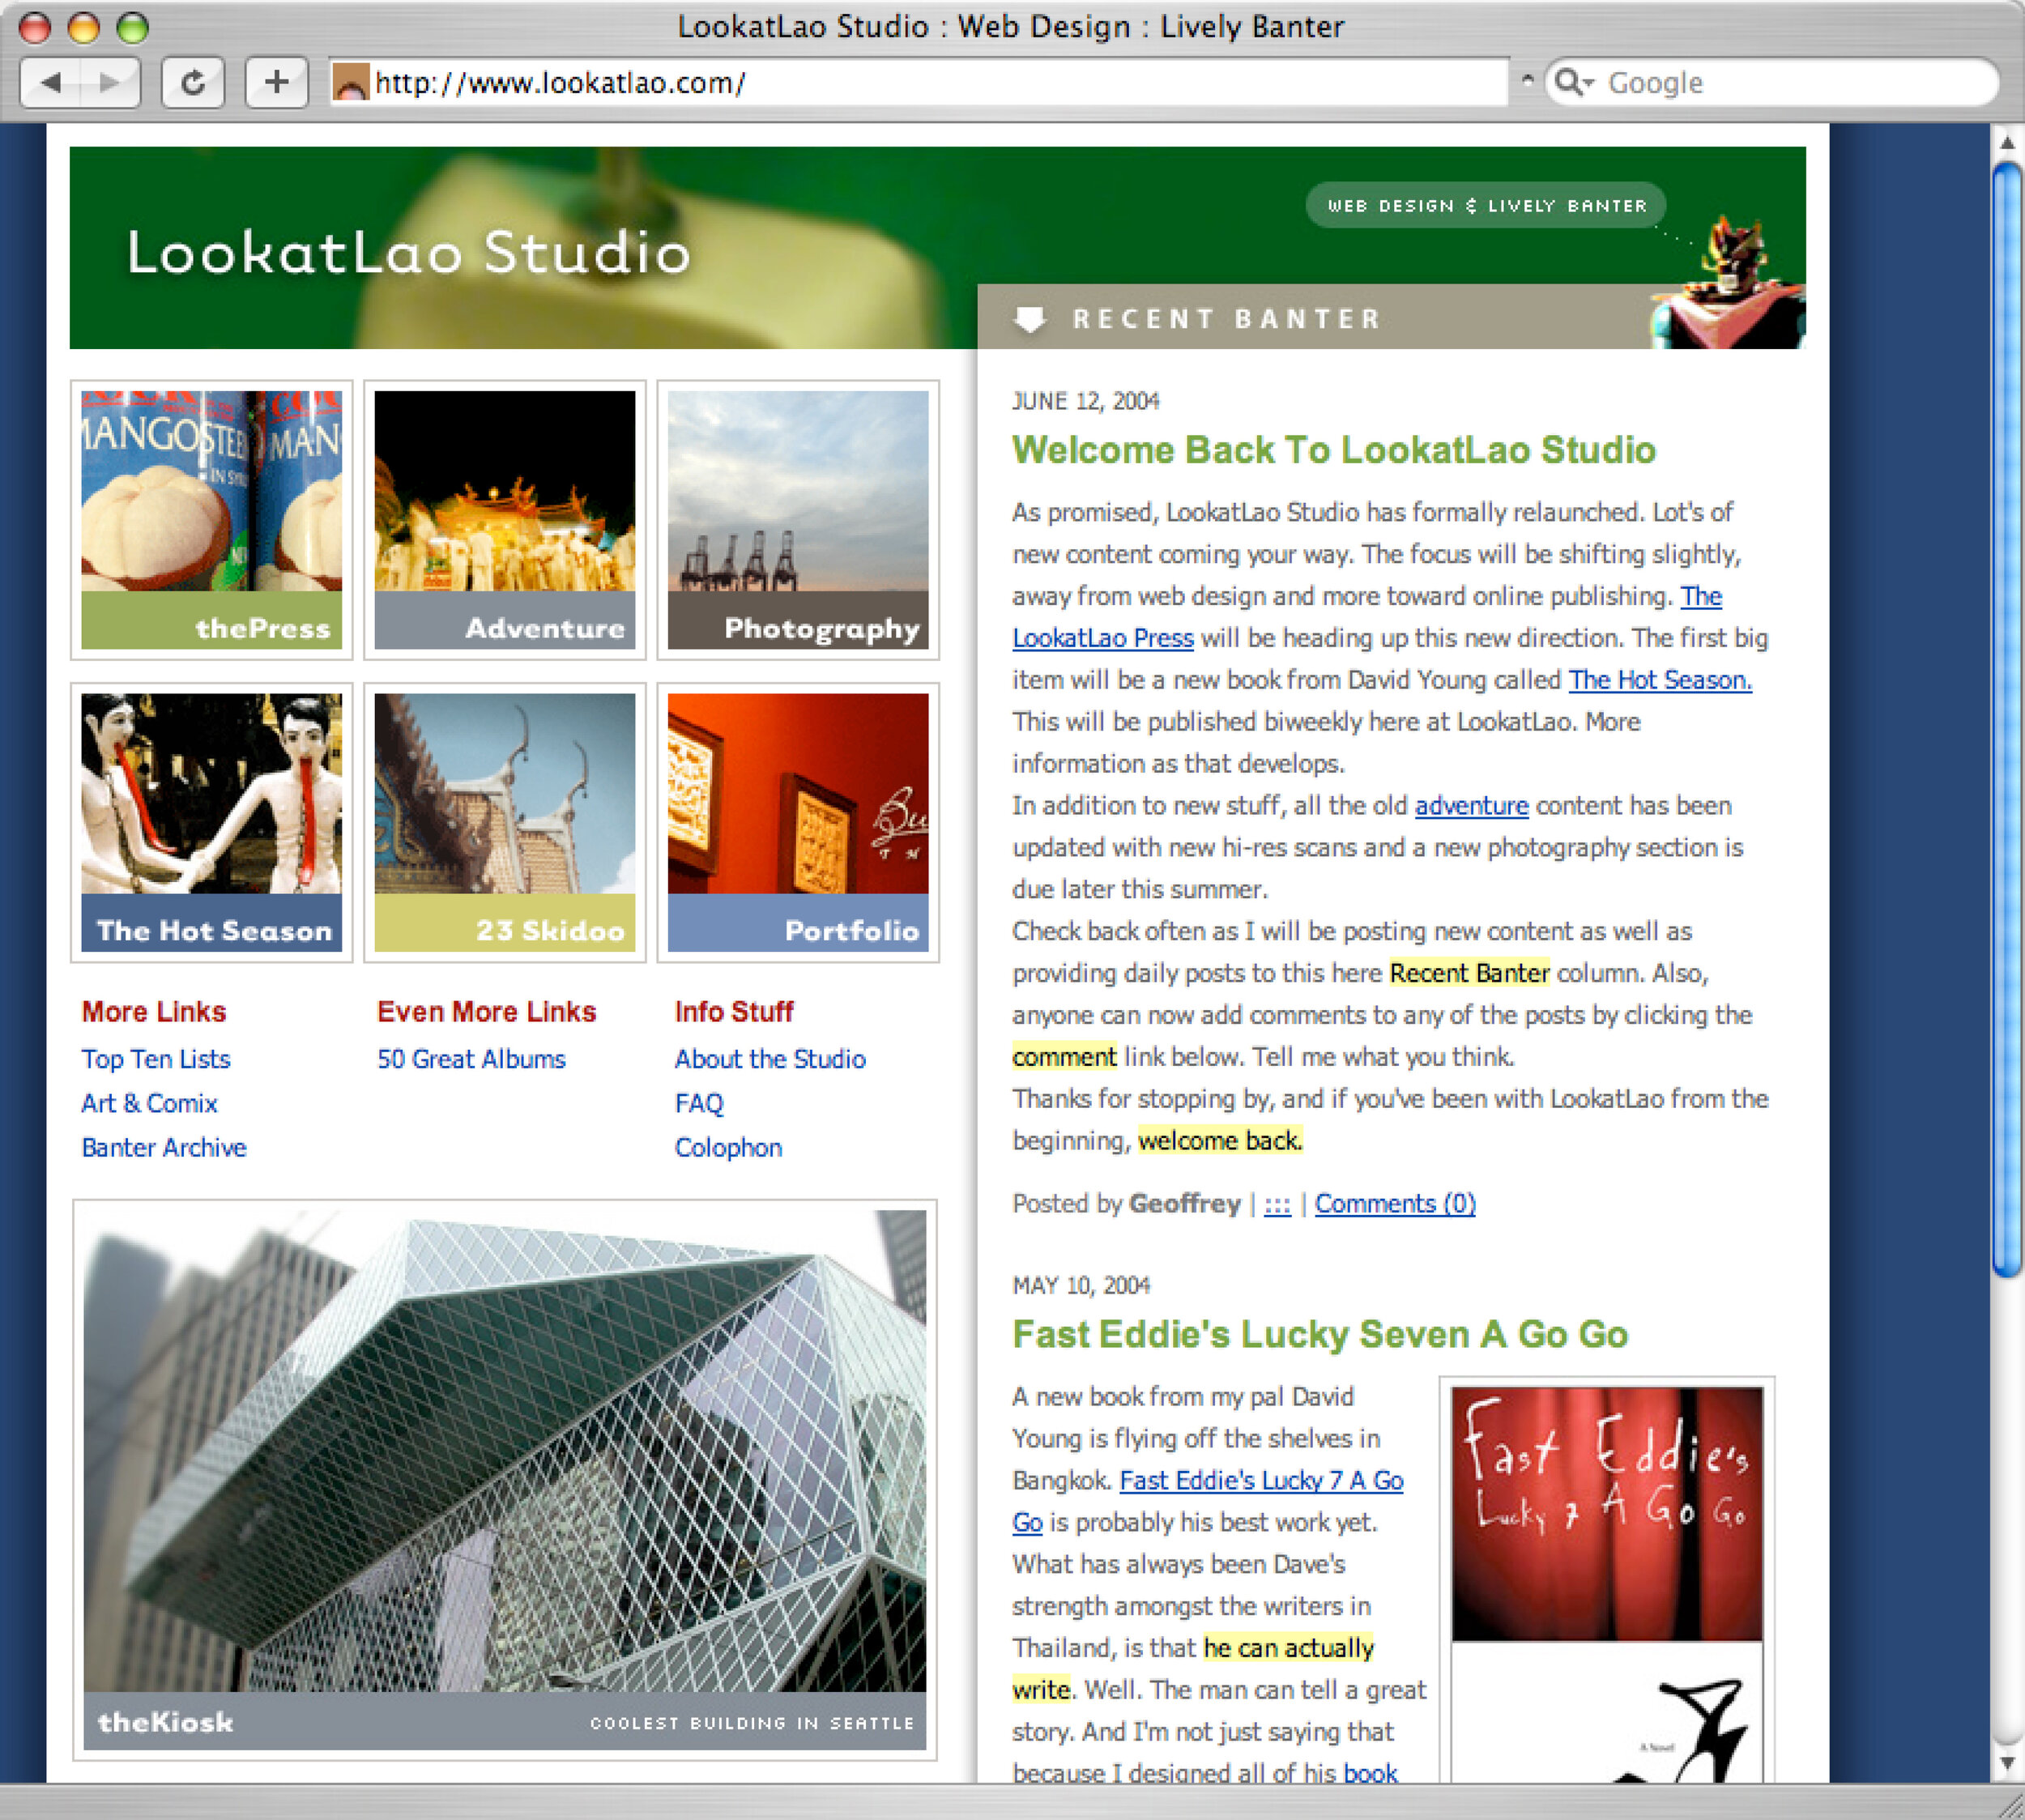Click the plus icon in browser toolbar

tap(277, 82)
